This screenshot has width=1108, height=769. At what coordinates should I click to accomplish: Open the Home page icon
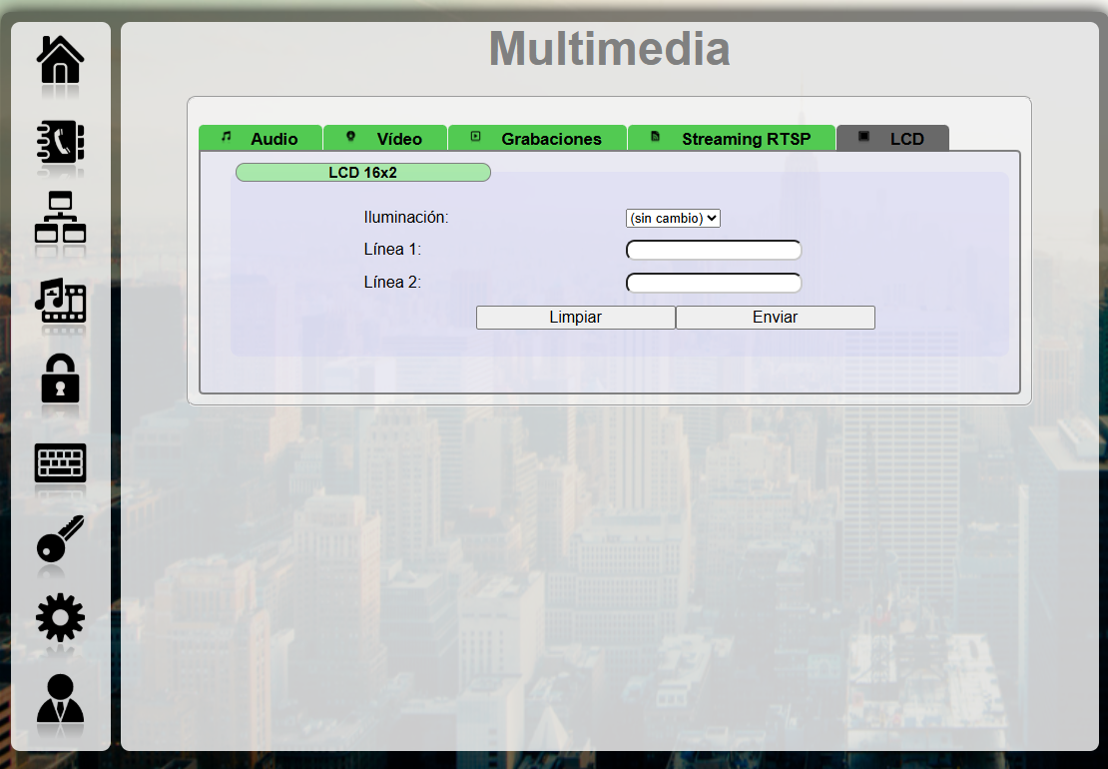coord(60,59)
